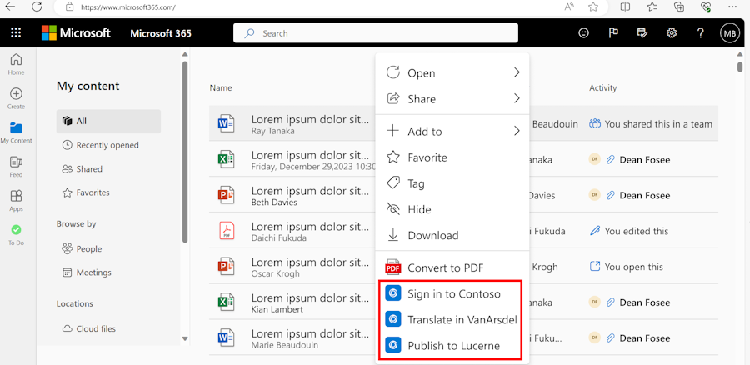Open To Do in left rail
Screen dimensions: 750x365
click(x=17, y=235)
